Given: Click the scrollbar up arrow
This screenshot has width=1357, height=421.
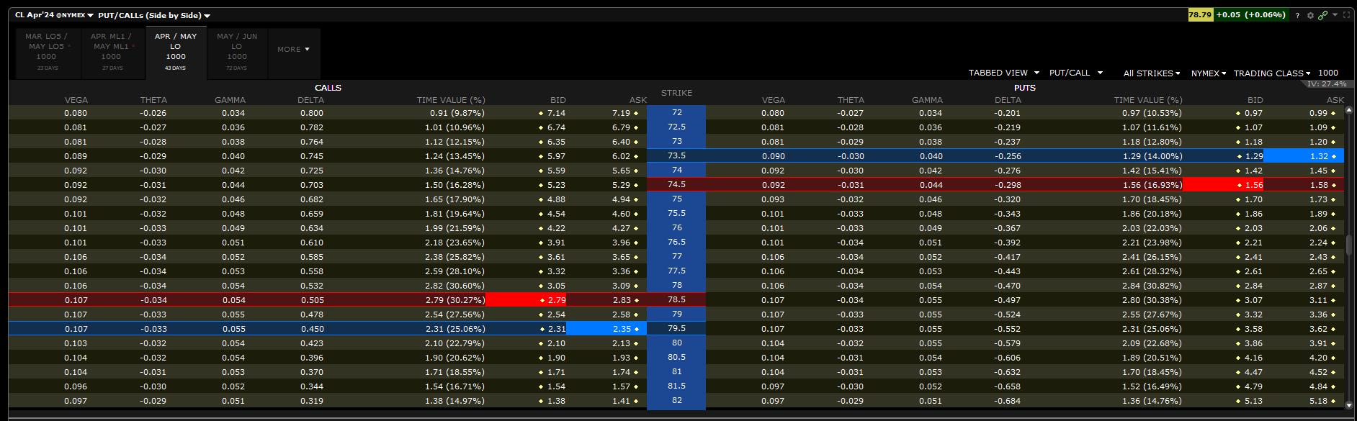Looking at the screenshot, I should [x=1348, y=110].
